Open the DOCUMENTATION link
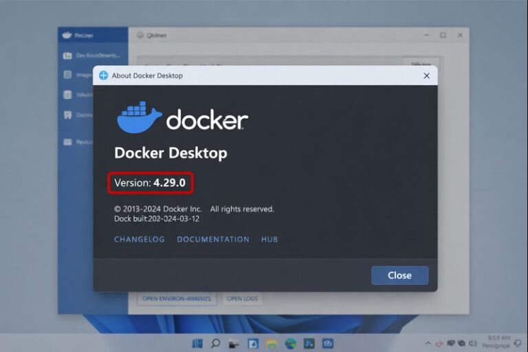 (x=213, y=239)
